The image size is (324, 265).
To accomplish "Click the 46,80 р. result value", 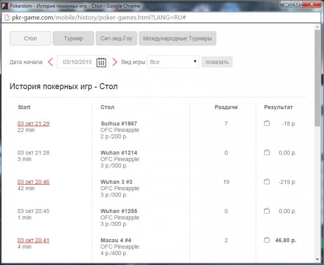I will coord(286,240).
